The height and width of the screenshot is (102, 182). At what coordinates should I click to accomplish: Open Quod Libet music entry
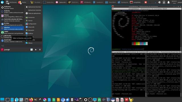click(x=12, y=41)
